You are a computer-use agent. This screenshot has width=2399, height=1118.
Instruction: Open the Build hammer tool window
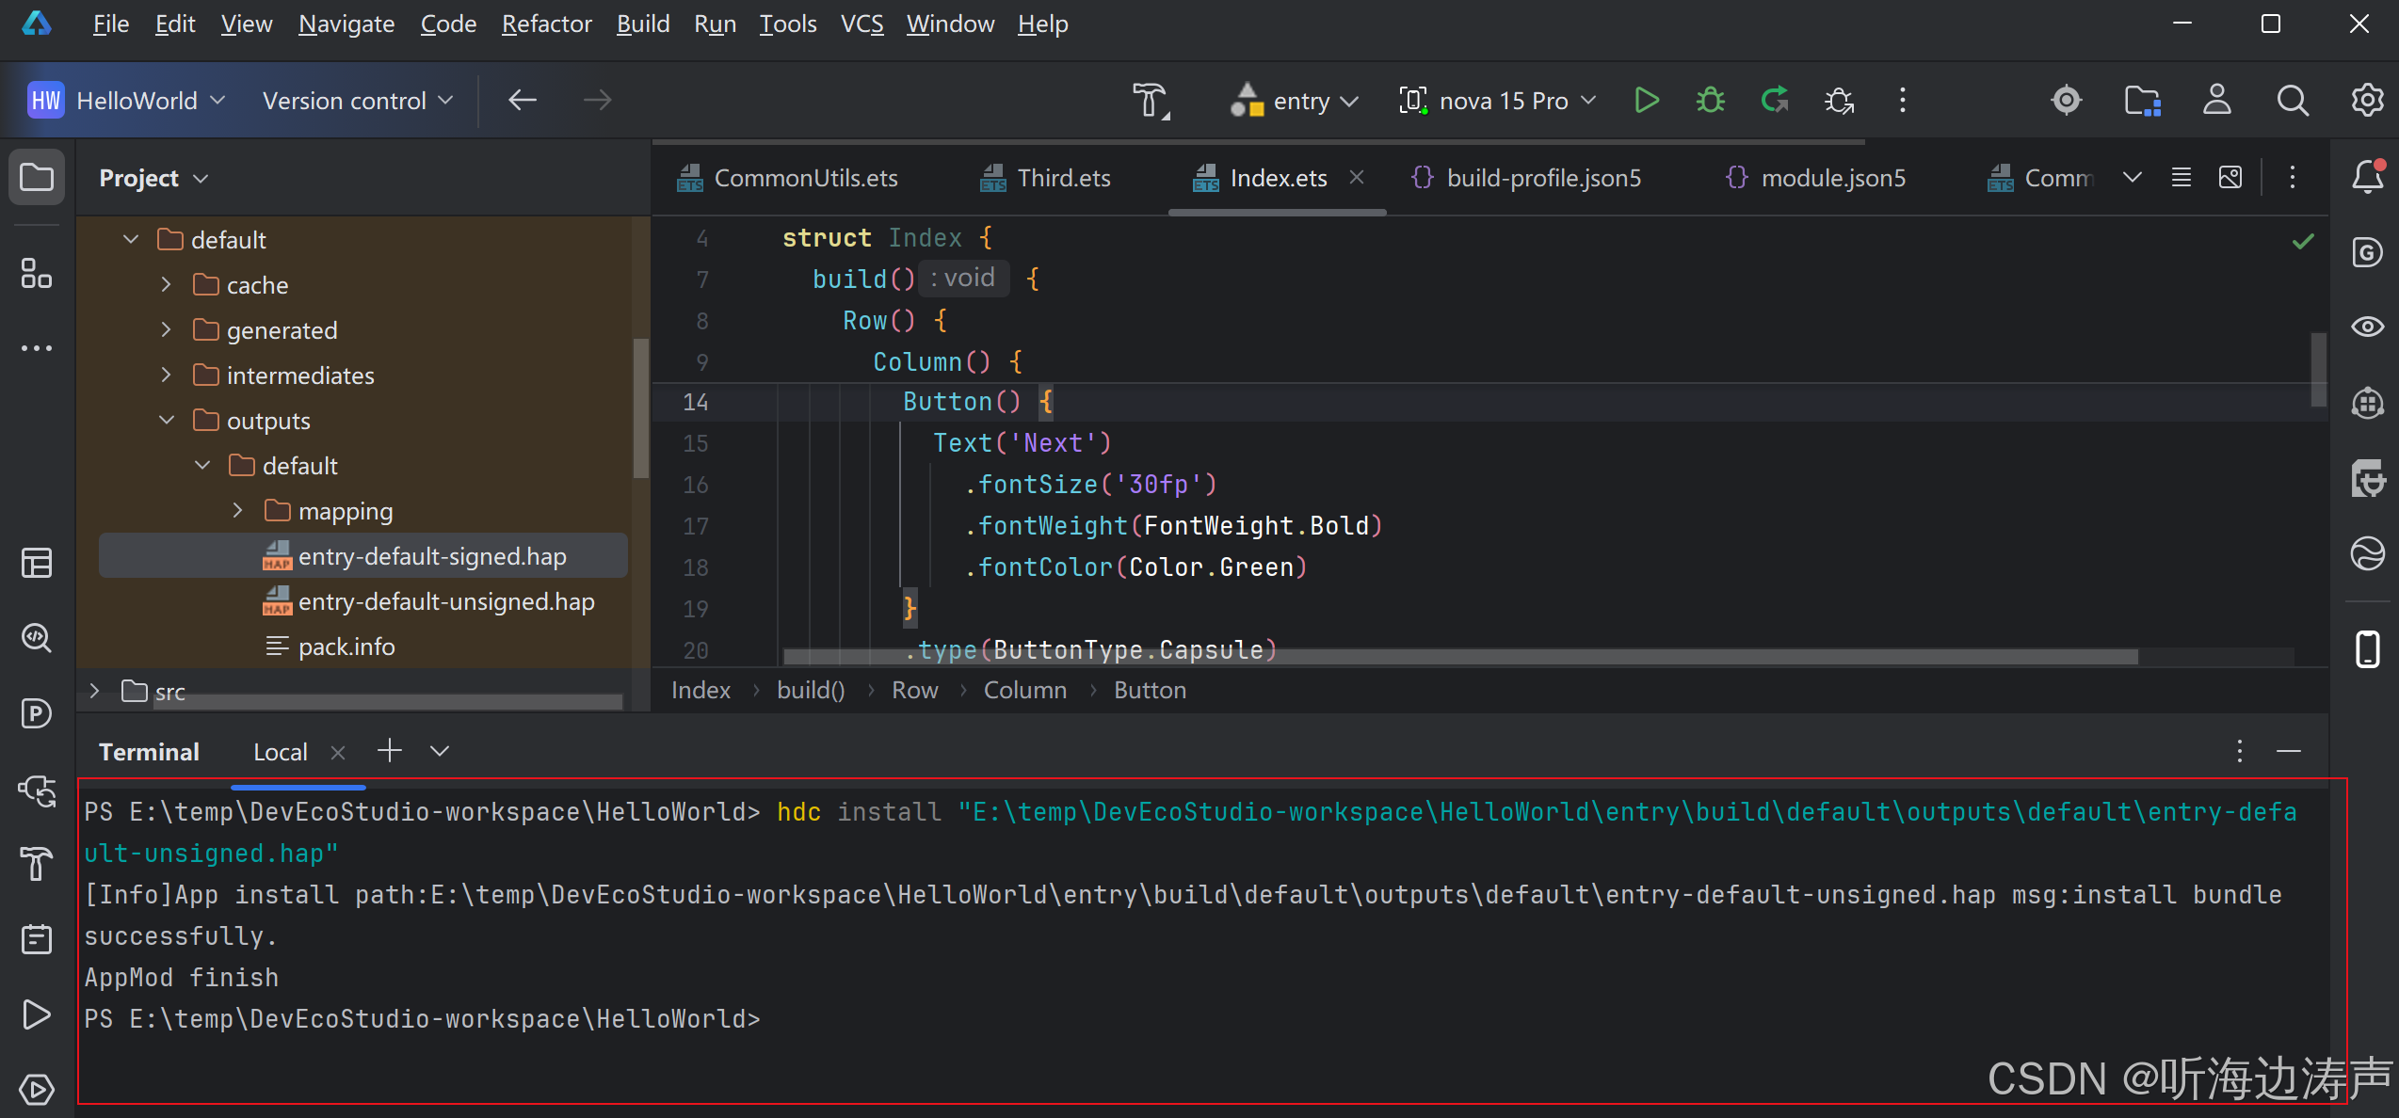(x=37, y=863)
